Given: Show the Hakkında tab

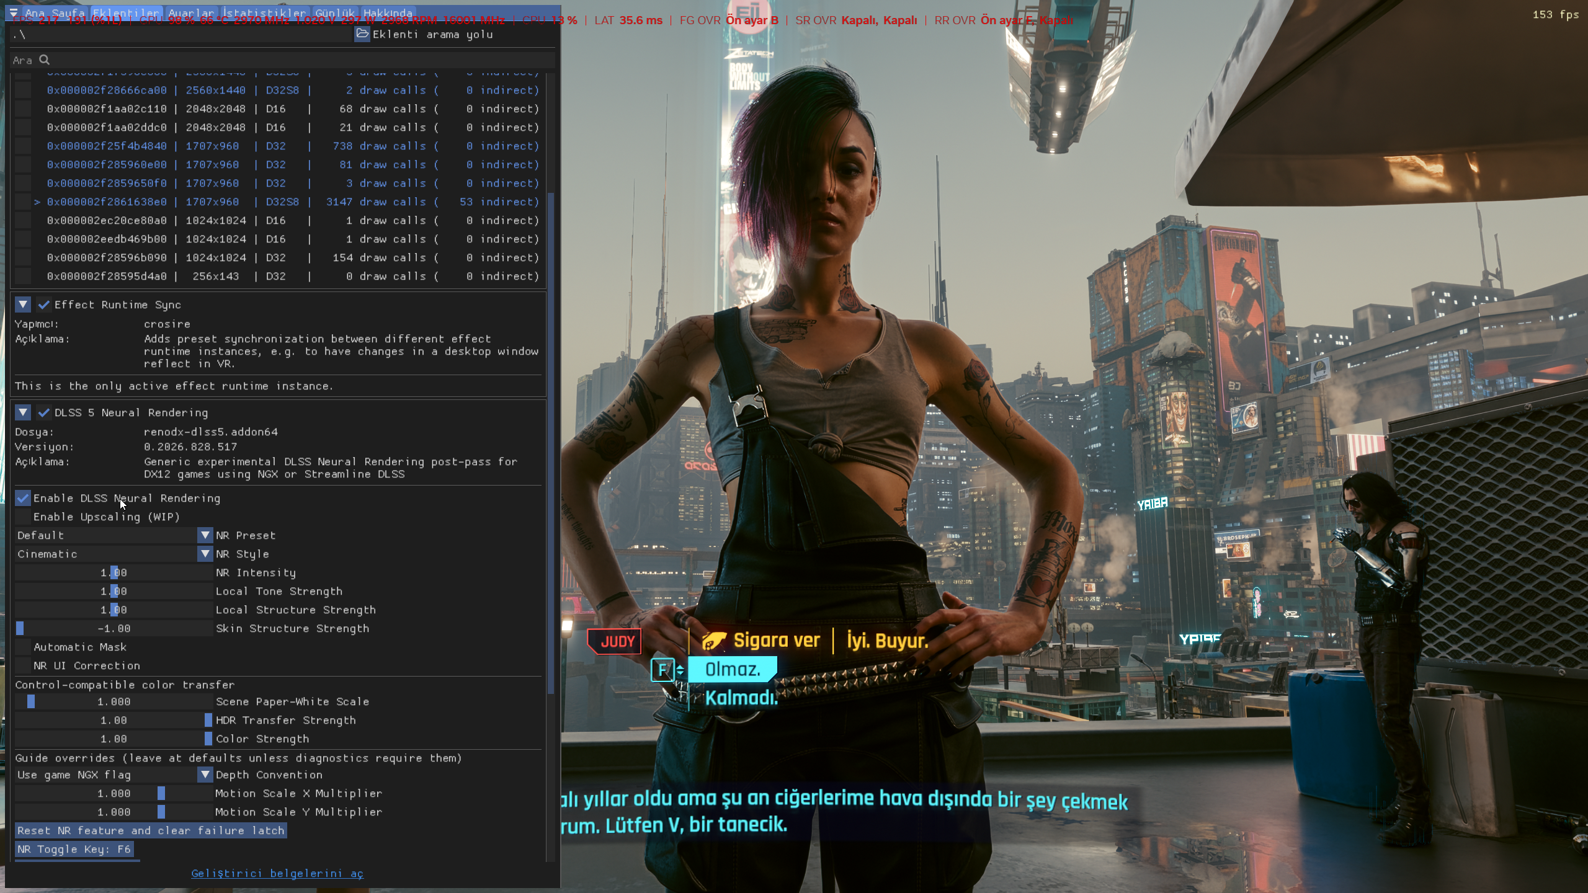Looking at the screenshot, I should coord(388,13).
